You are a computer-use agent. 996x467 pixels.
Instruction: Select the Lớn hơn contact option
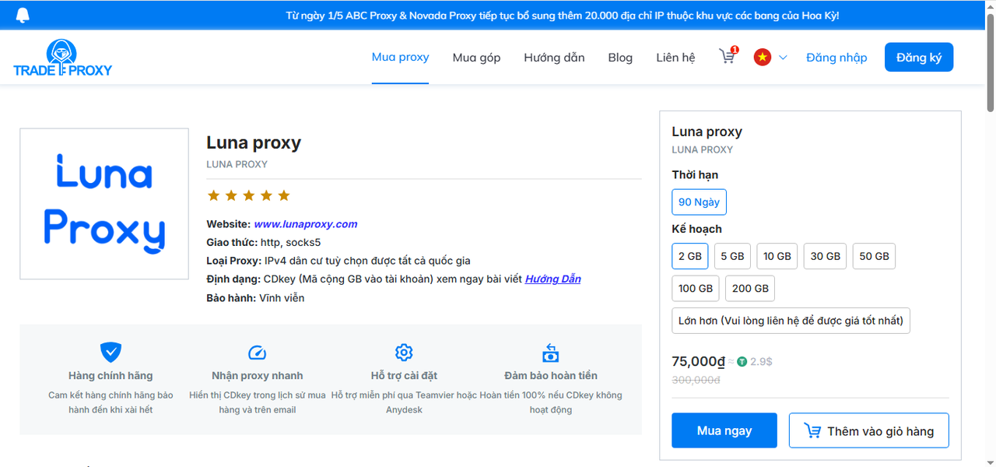pos(791,321)
